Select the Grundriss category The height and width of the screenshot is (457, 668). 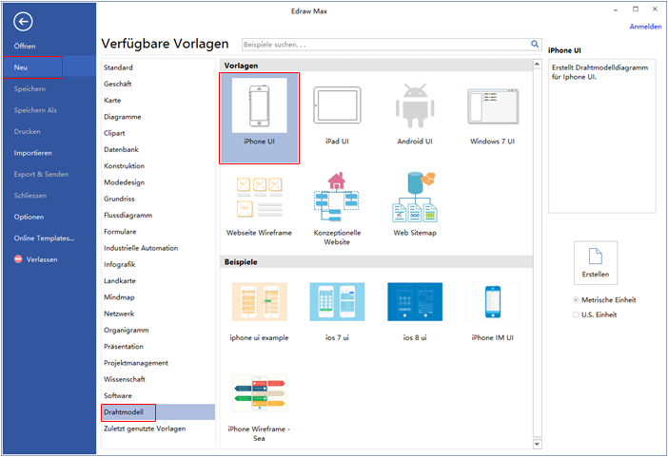click(119, 199)
